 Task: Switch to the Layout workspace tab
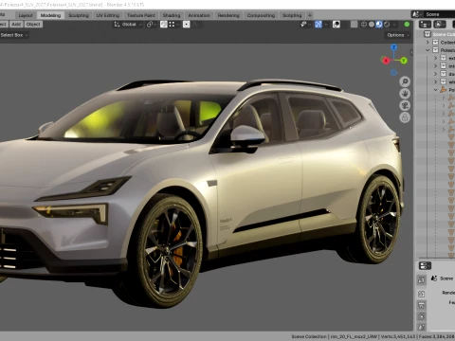(x=26, y=15)
